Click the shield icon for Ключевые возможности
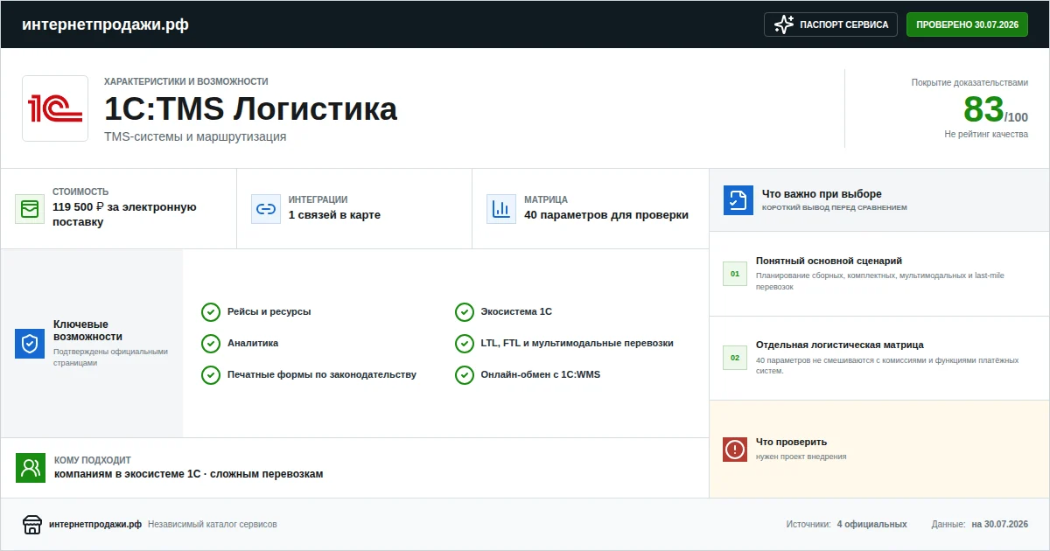This screenshot has width=1050, height=551. (x=30, y=344)
